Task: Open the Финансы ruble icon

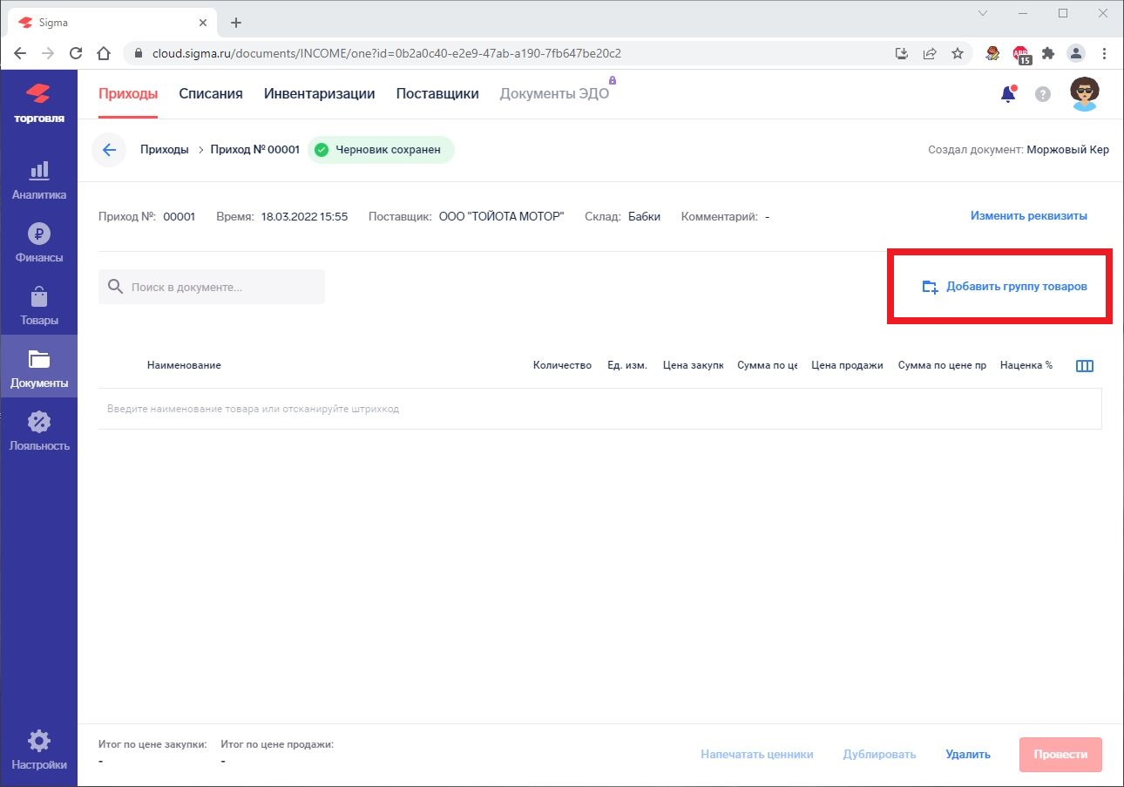Action: [x=38, y=243]
